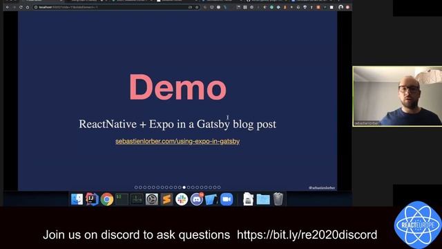Screen dimensions: 442x249
Task: Bookmark this page with the star
Action: pos(197,7)
